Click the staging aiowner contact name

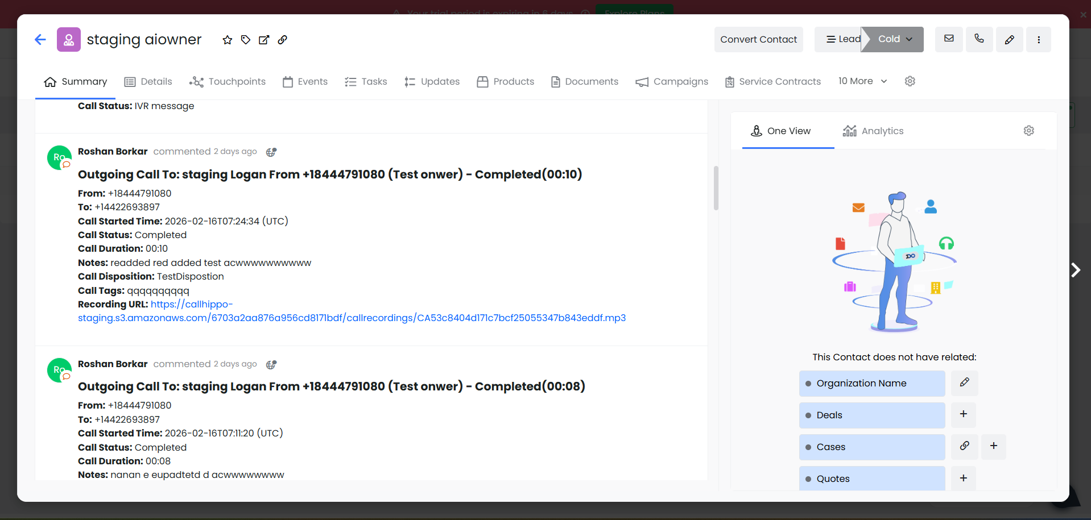pyautogui.click(x=144, y=39)
